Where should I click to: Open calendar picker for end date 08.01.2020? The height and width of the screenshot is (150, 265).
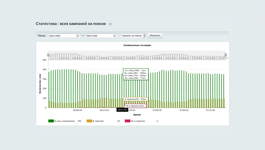[115, 36]
